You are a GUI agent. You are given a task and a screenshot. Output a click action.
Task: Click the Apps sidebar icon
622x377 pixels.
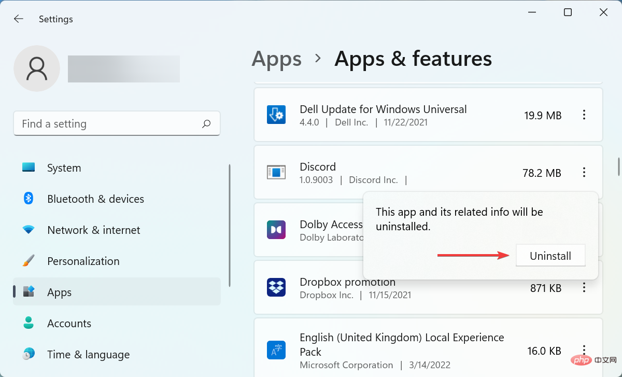[29, 292]
